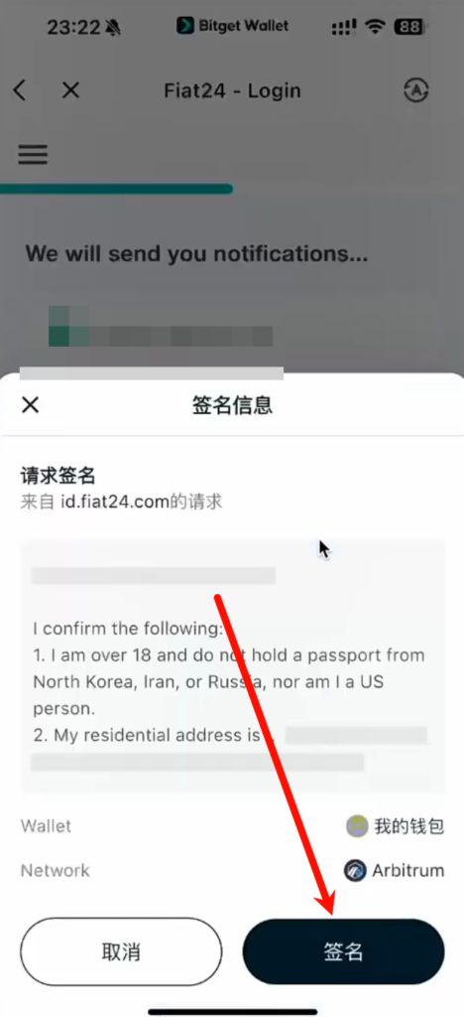
Task: Tap the blurred field under notifications heading
Action: (x=161, y=327)
